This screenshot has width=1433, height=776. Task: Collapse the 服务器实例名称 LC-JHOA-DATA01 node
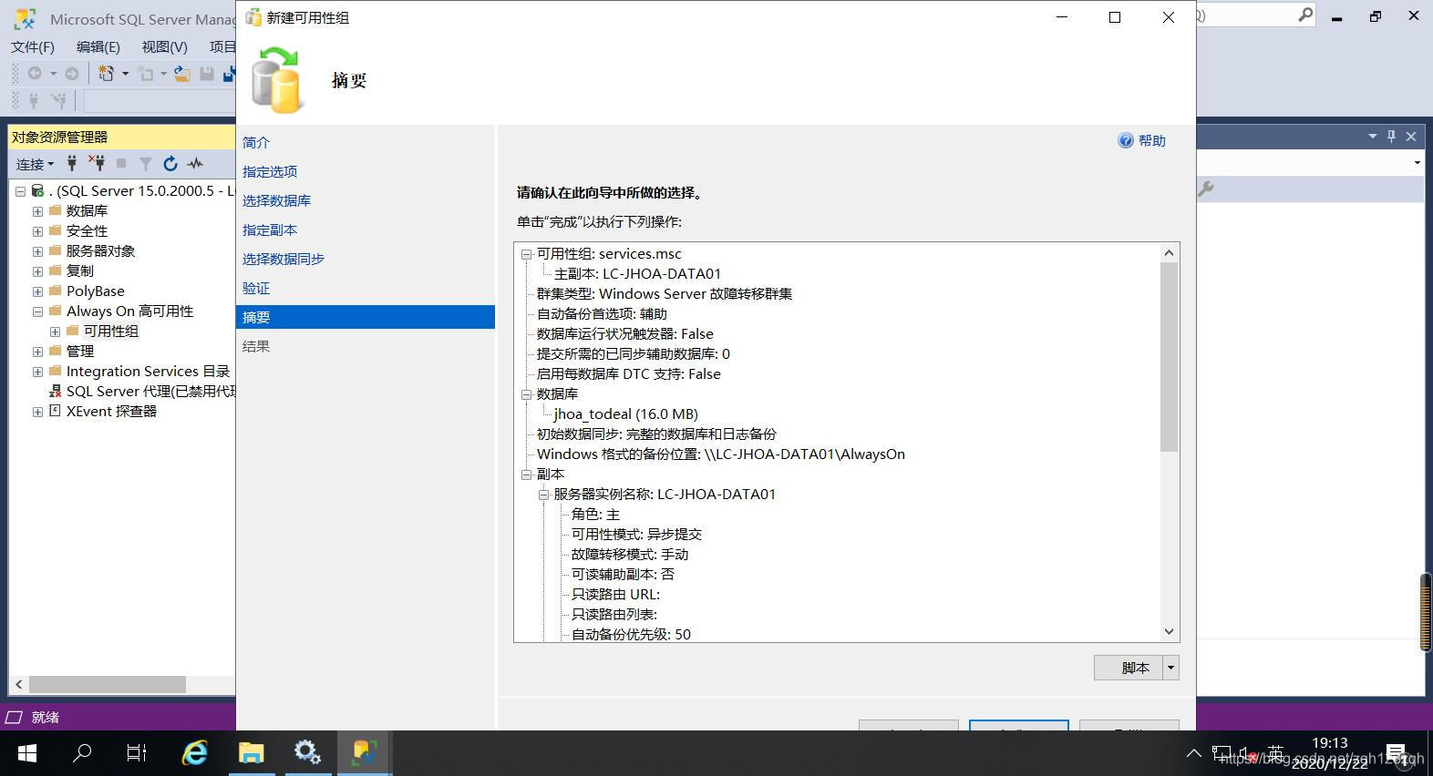(543, 495)
